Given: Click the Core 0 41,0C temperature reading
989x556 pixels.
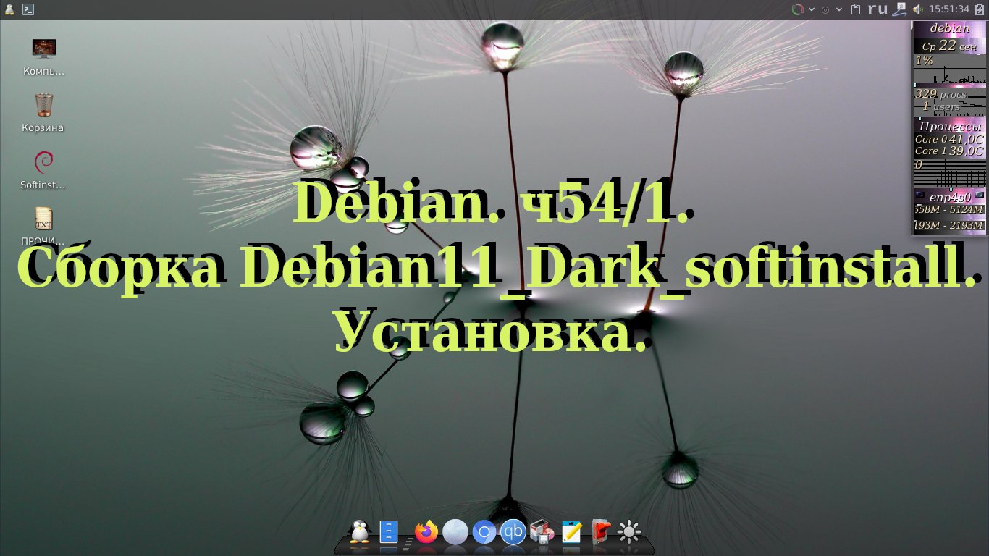Looking at the screenshot, I should (x=949, y=139).
